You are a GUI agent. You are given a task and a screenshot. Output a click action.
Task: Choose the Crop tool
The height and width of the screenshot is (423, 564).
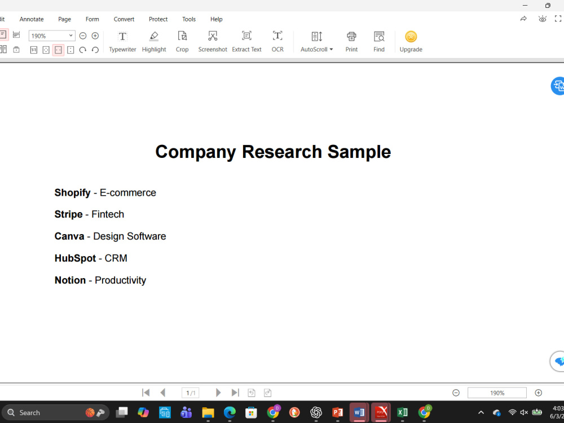point(182,42)
